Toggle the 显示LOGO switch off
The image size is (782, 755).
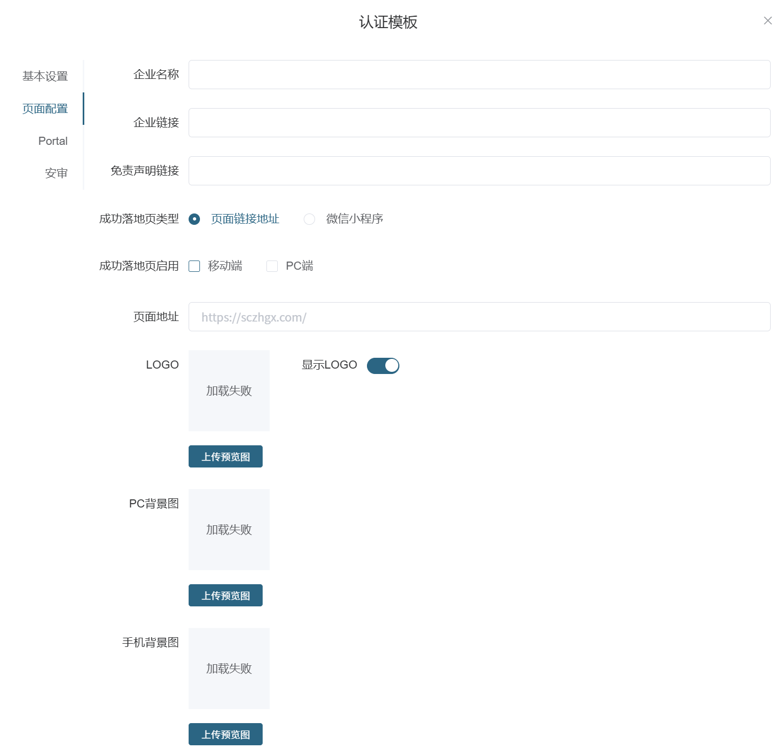383,366
